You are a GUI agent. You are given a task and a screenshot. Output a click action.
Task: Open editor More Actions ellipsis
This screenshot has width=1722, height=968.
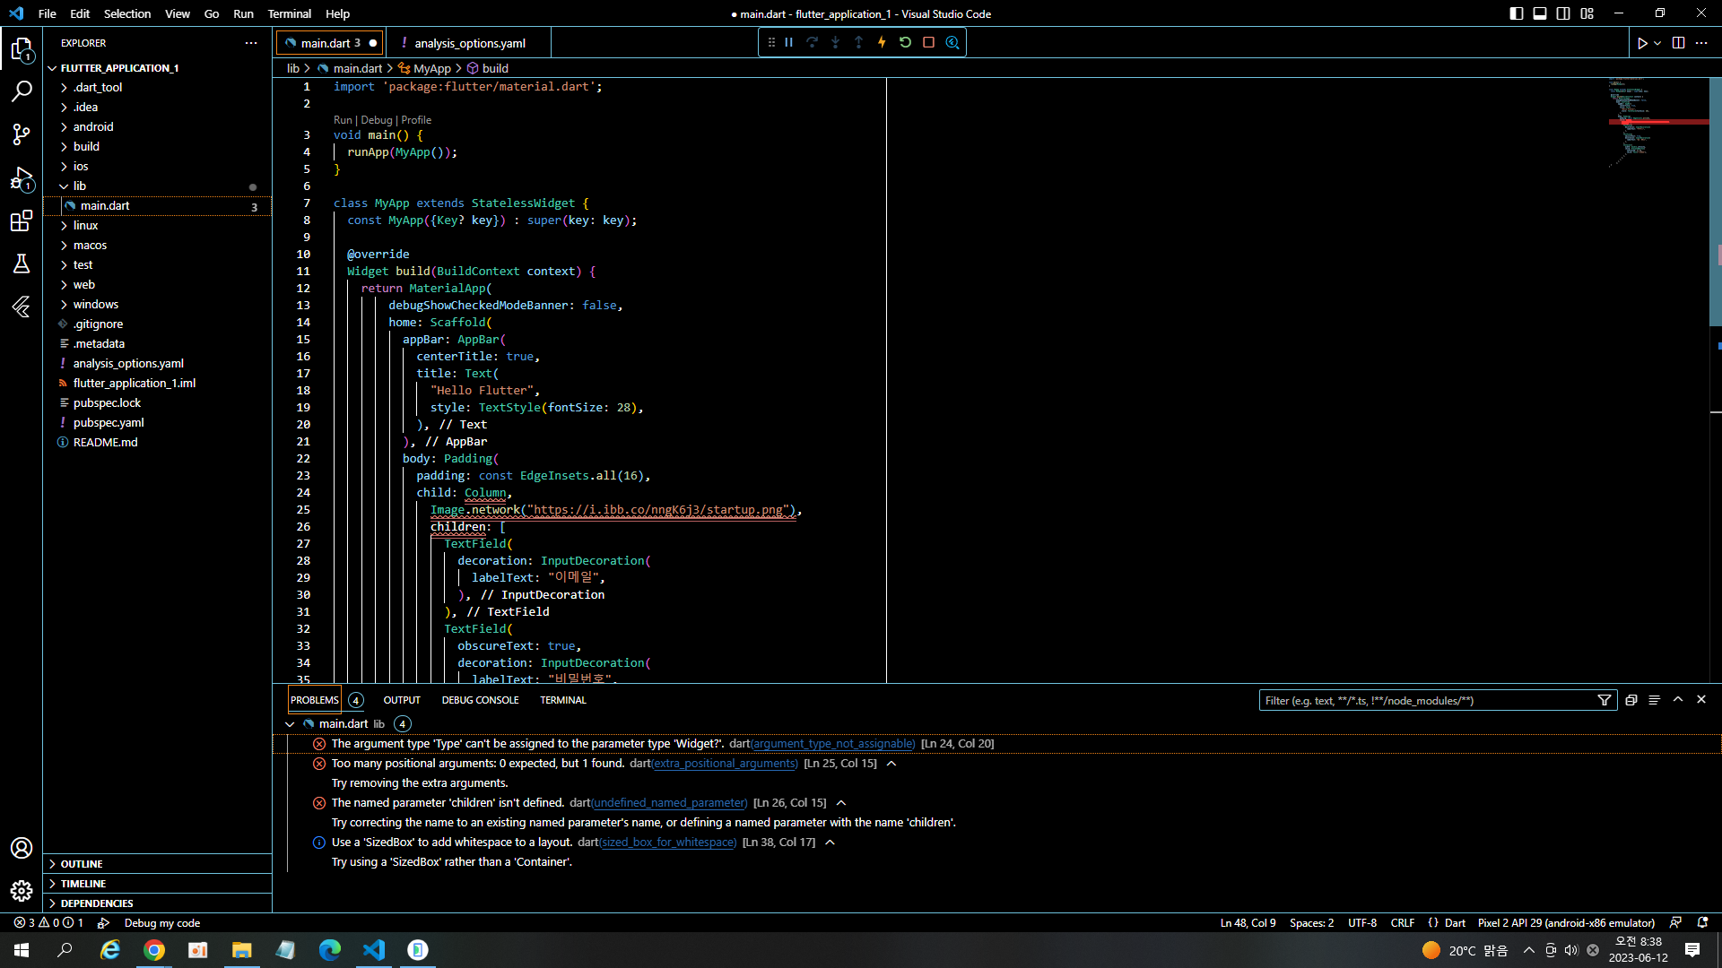[1702, 43]
